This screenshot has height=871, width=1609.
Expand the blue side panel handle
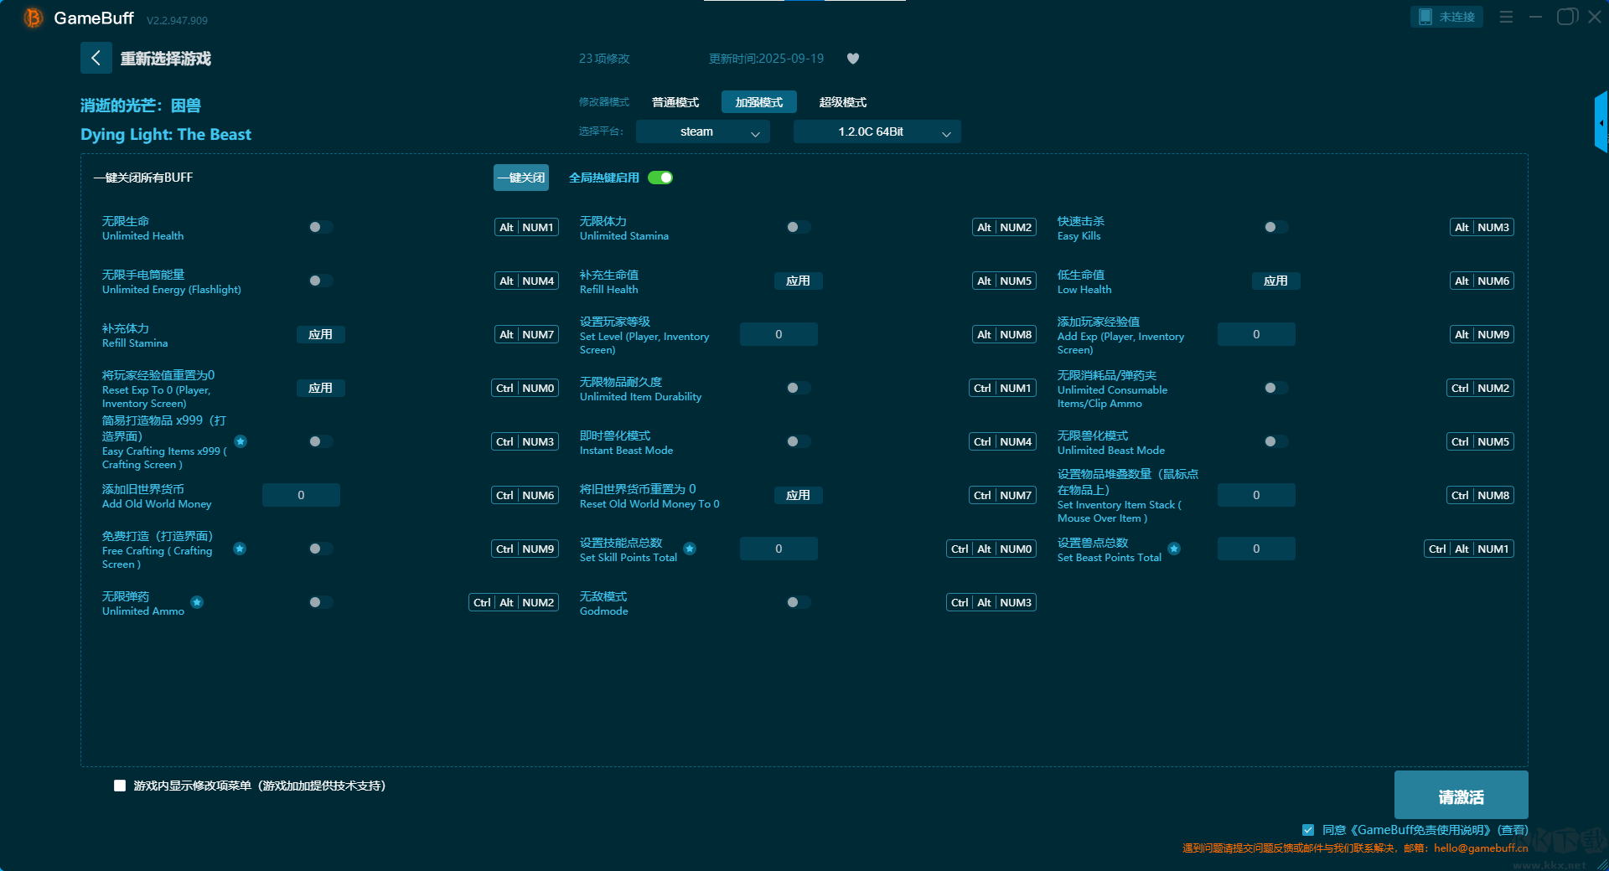[x=1601, y=122]
